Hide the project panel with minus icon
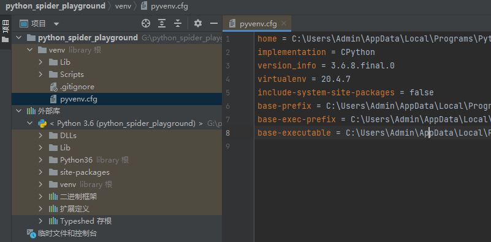 [x=214, y=23]
